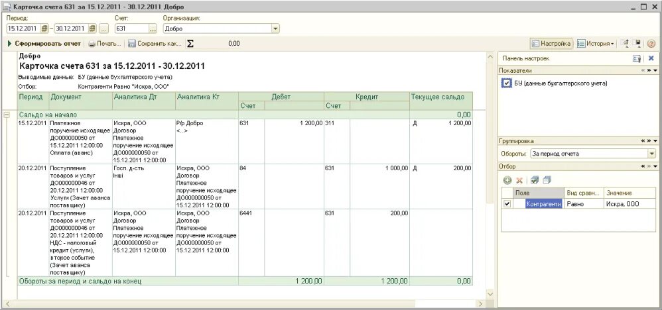Click Сформировать отчет button
This screenshot has width=662, height=310.
click(x=44, y=44)
